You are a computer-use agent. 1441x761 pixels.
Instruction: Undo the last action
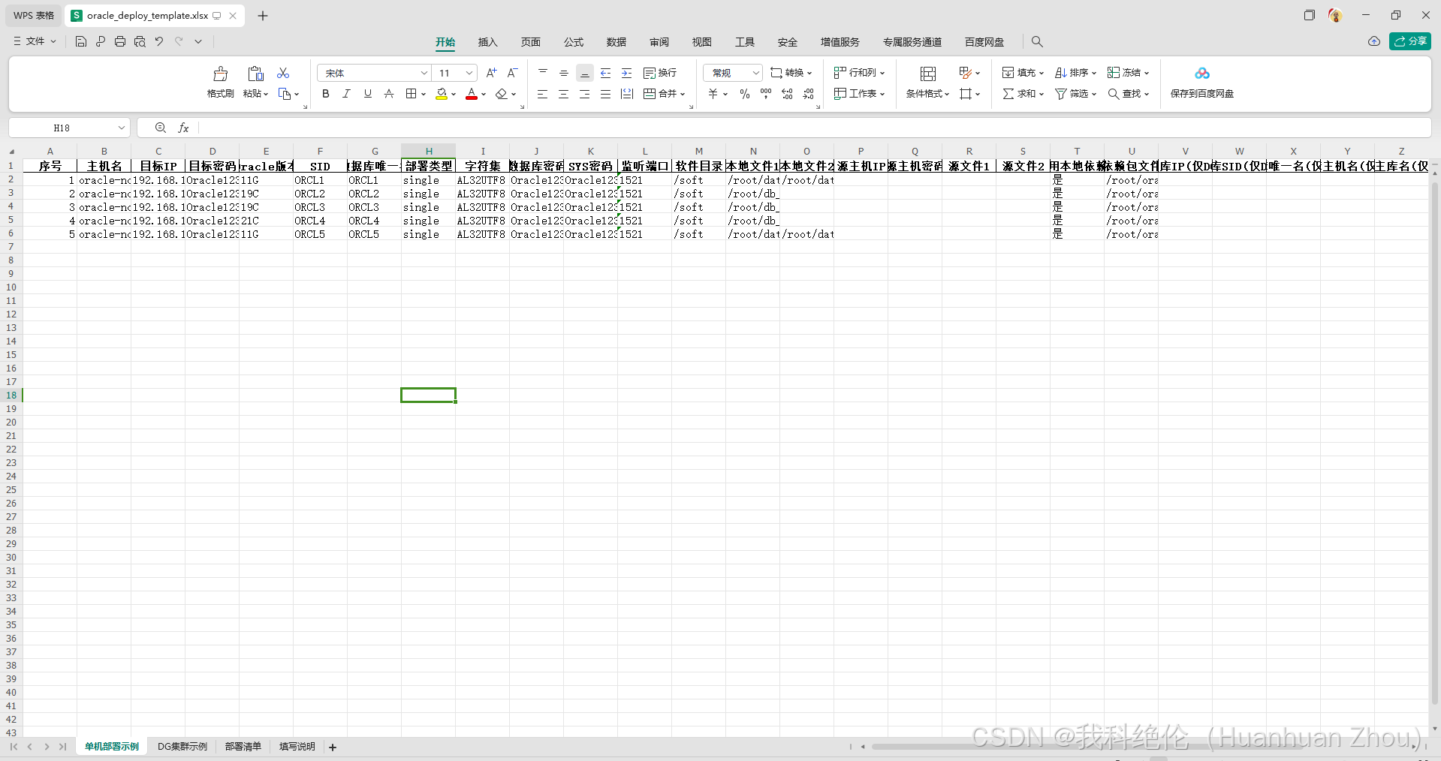pyautogui.click(x=159, y=41)
